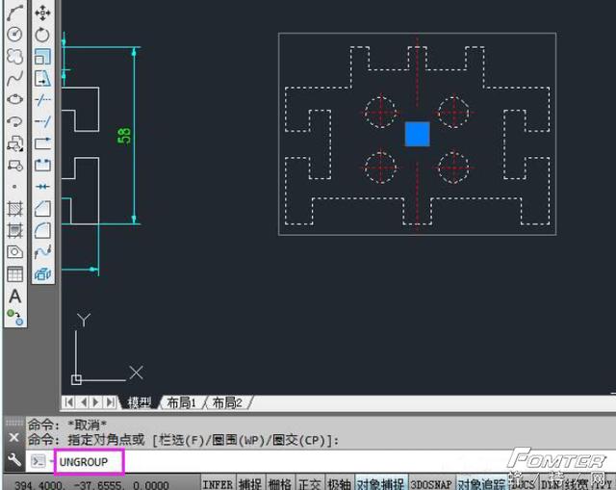Toggle 极轴 polar tracking
The image size is (616, 490).
(x=339, y=483)
